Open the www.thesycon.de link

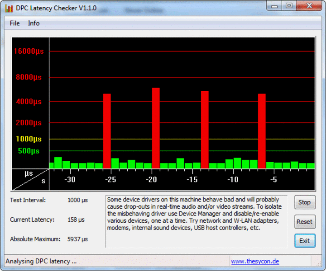click(255, 261)
